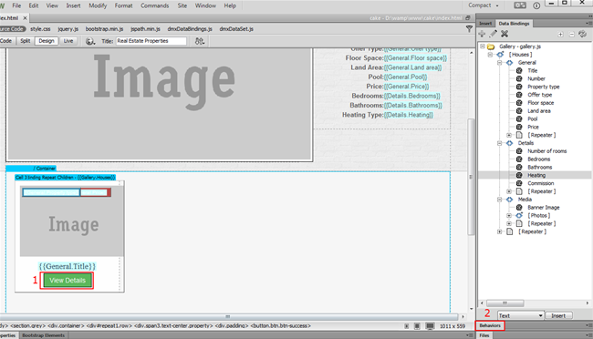Screen dimensions: 593x339
Task: Click the Insert button in Data Bindings
Action: point(558,315)
